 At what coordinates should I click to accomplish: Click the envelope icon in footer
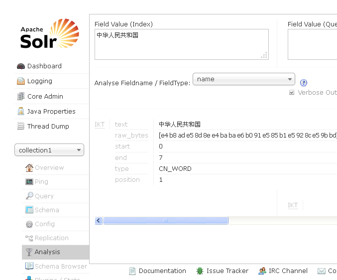point(322,271)
